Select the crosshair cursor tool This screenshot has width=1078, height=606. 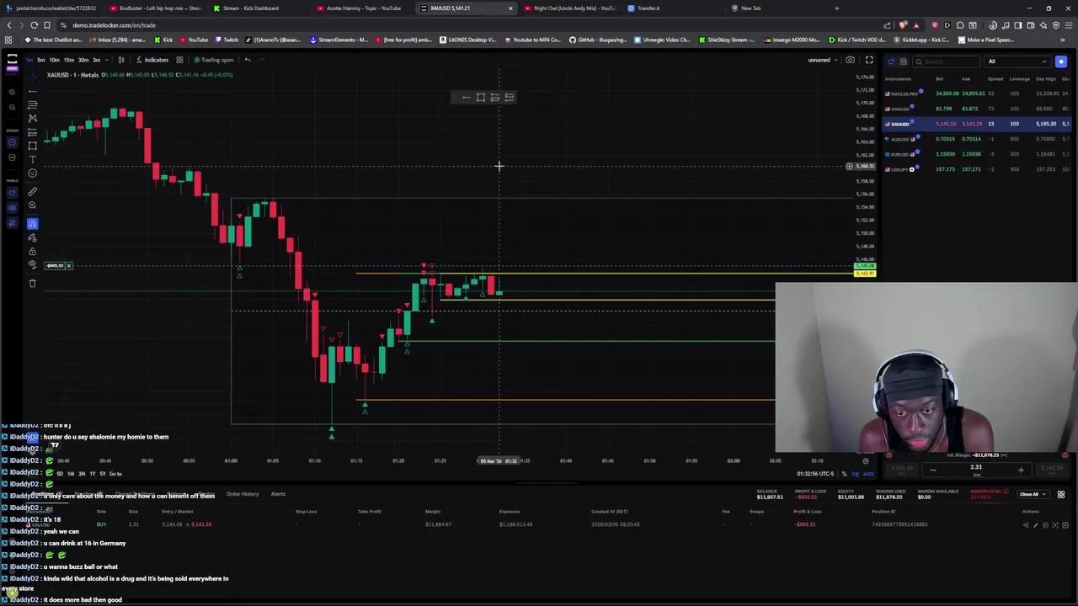tap(32, 76)
